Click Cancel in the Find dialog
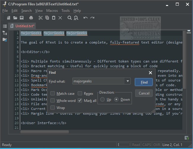The image size is (193, 149). [144, 93]
